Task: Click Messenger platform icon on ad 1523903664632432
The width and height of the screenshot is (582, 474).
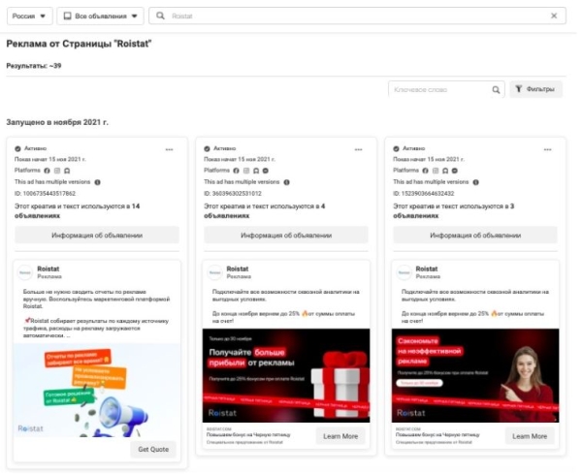Action: tap(455, 171)
